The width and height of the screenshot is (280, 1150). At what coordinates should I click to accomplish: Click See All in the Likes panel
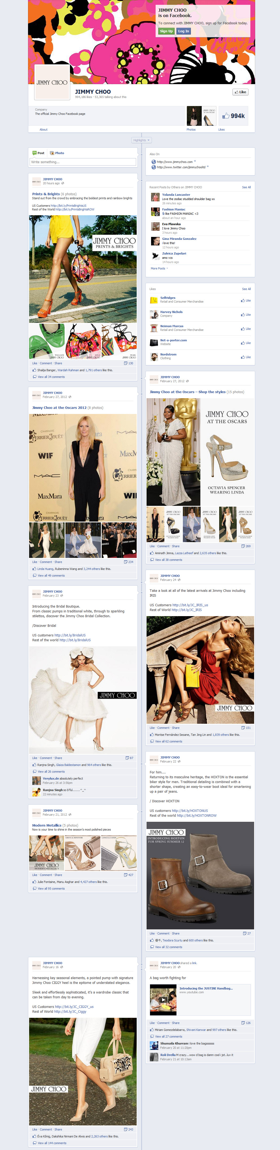pos(246,289)
